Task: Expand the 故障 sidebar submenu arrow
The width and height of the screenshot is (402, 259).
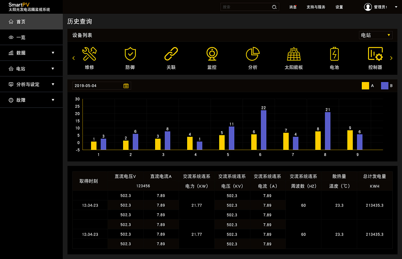Action: (x=53, y=100)
